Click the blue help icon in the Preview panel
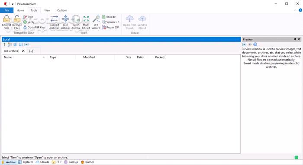This screenshot has height=165, width=303. (255, 44)
